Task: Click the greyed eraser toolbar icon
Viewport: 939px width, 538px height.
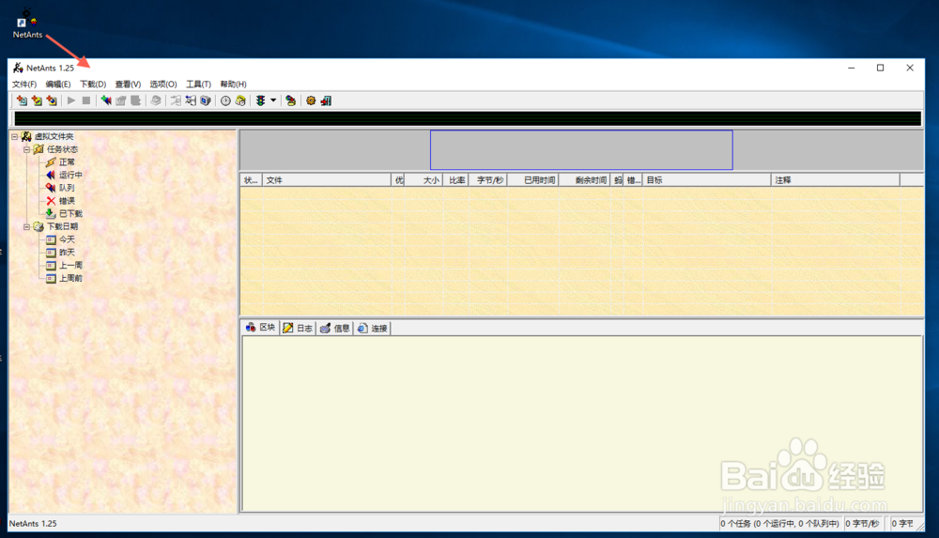Action: [156, 100]
